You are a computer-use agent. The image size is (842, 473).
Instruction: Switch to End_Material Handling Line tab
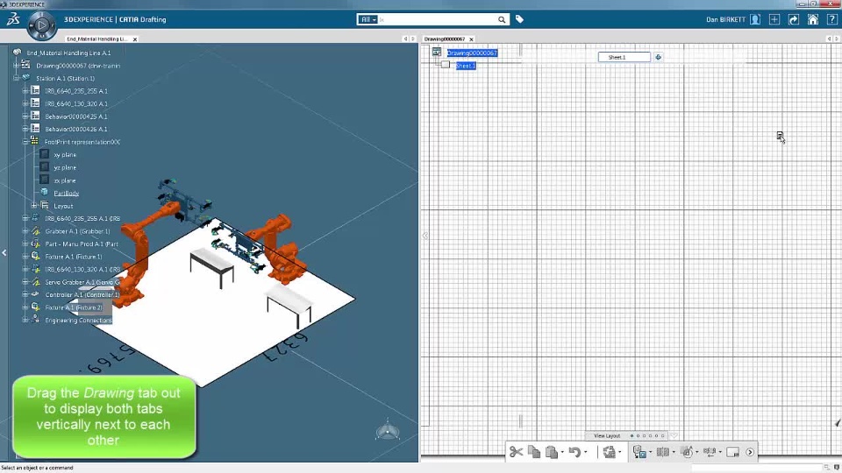coord(96,39)
